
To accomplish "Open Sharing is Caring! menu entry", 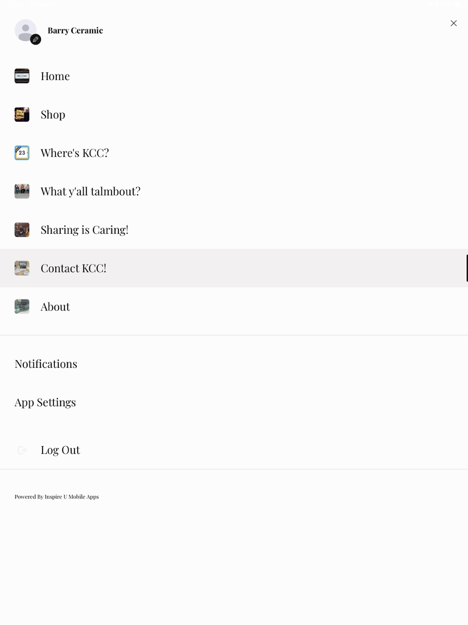I will [x=84, y=230].
